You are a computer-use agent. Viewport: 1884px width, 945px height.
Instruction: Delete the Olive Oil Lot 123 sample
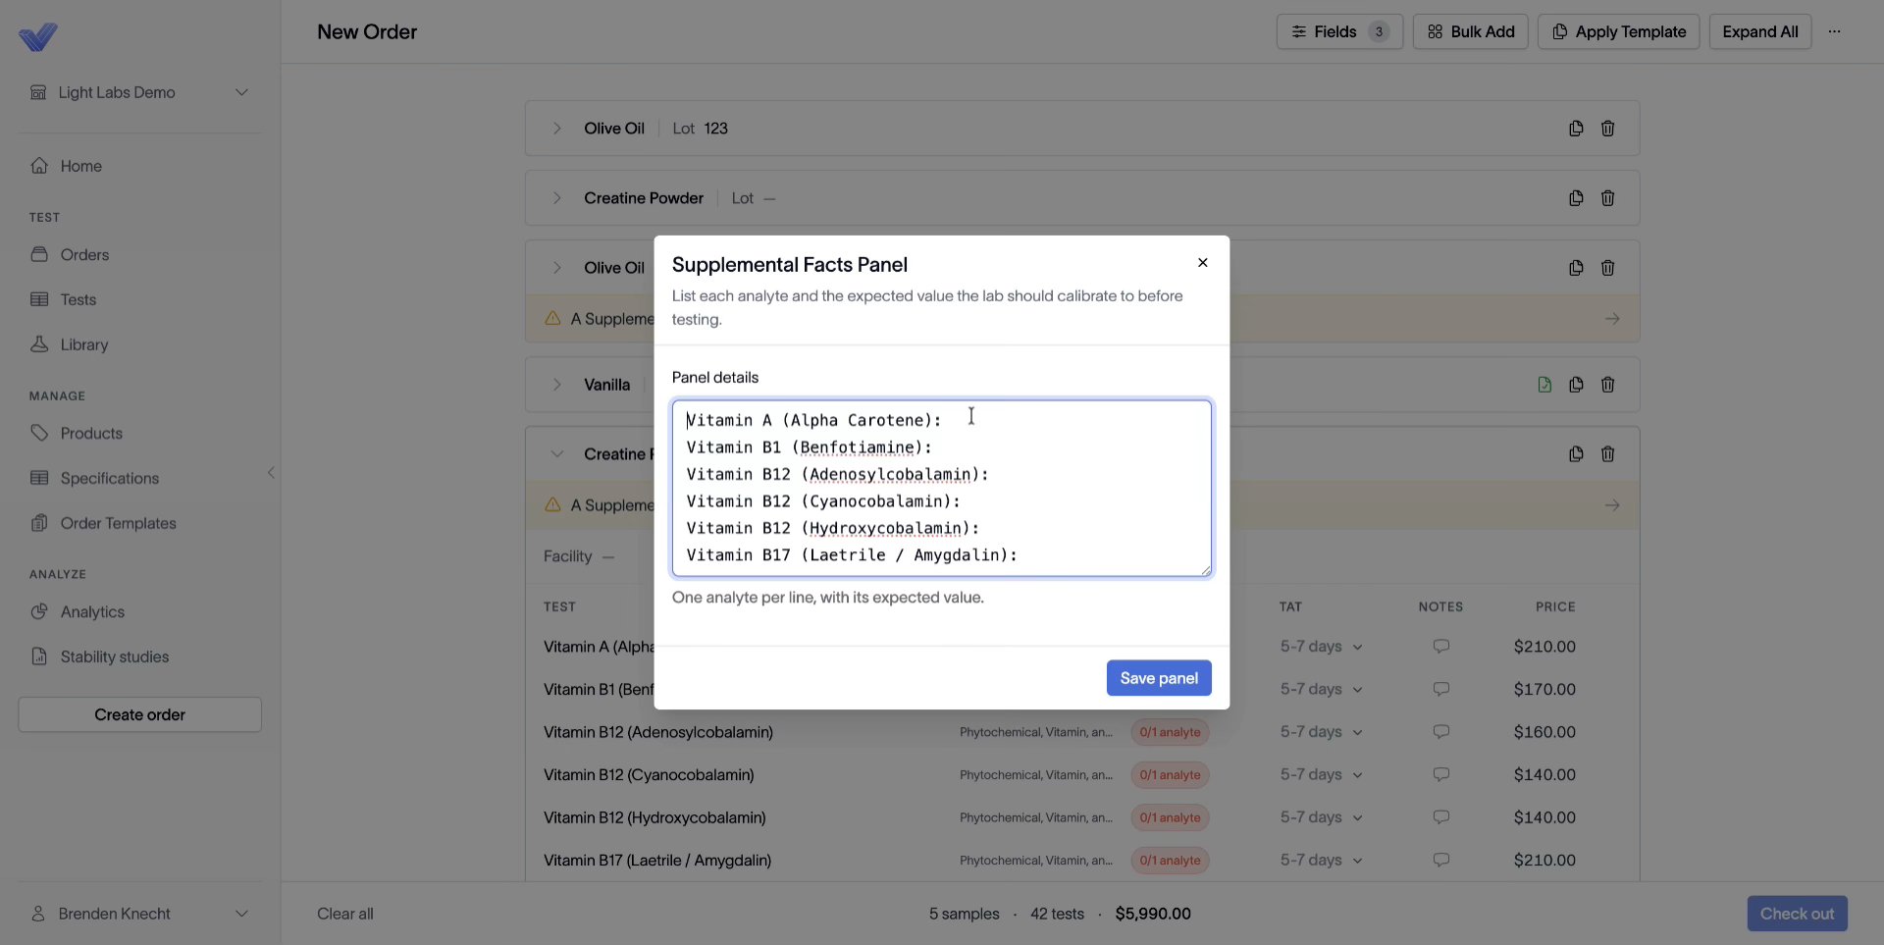(x=1607, y=129)
